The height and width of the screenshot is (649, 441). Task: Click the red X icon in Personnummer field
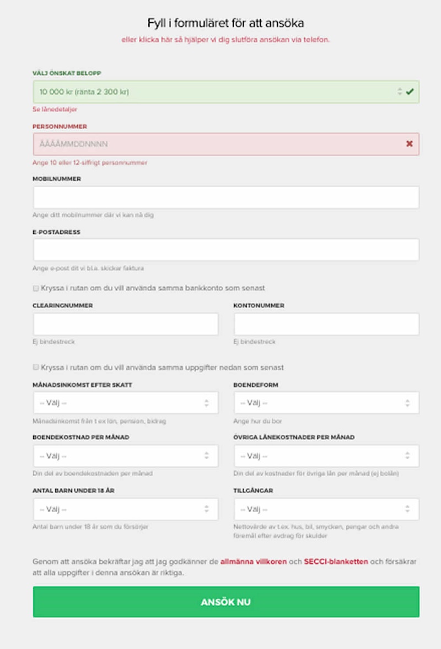click(409, 143)
